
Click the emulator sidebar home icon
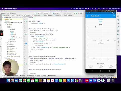click(x=118, y=46)
